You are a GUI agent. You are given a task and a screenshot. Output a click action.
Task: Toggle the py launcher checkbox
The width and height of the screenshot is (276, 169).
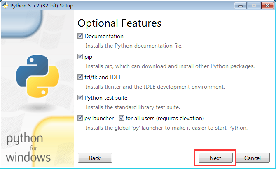coord(80,118)
